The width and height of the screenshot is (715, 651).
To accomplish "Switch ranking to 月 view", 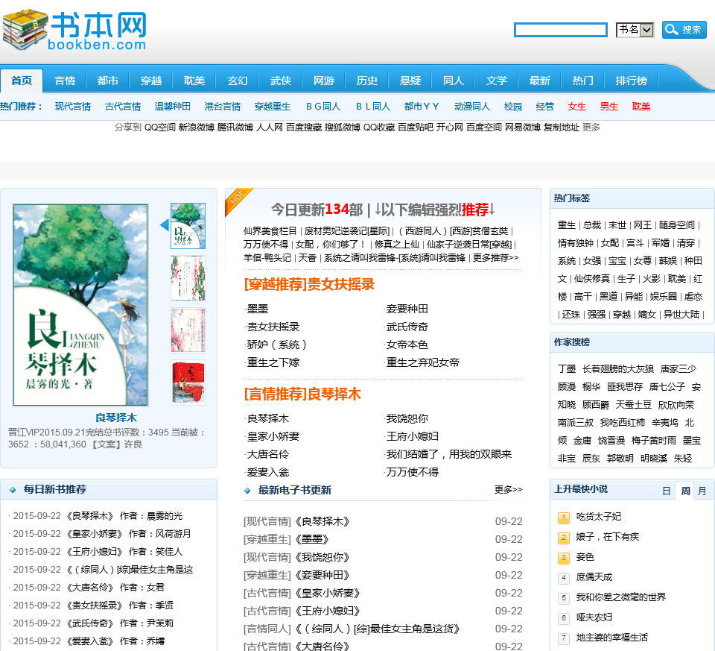I will coord(703,491).
